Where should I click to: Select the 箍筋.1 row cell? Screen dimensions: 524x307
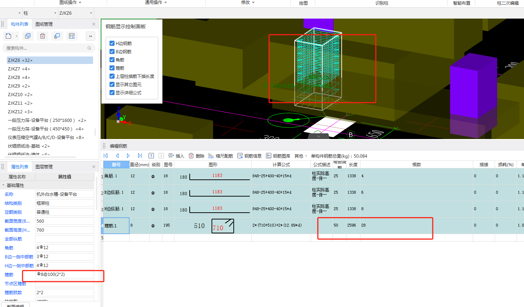[116, 226]
